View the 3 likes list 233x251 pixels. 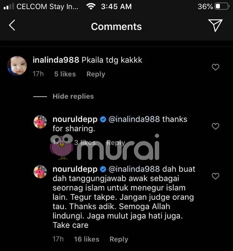pyautogui.click(x=85, y=142)
